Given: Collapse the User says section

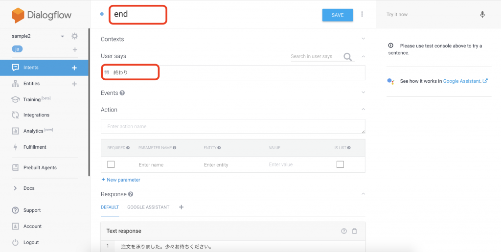Looking at the screenshot, I should tap(363, 56).
